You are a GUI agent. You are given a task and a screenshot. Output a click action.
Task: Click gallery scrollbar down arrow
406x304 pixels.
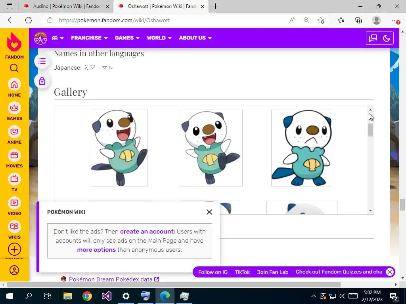point(370,211)
